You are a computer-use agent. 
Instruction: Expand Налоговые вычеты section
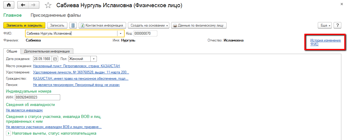(8, 133)
